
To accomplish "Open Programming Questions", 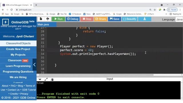I will [x=18, y=72].
